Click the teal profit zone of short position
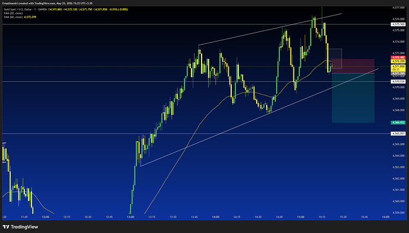The image size is (409, 233). click(353, 98)
